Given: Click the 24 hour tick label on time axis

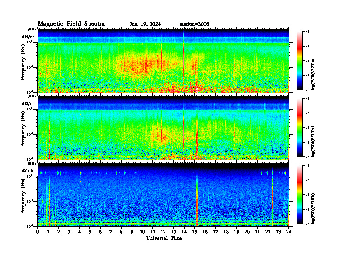Looking at the screenshot, I should point(289,232).
